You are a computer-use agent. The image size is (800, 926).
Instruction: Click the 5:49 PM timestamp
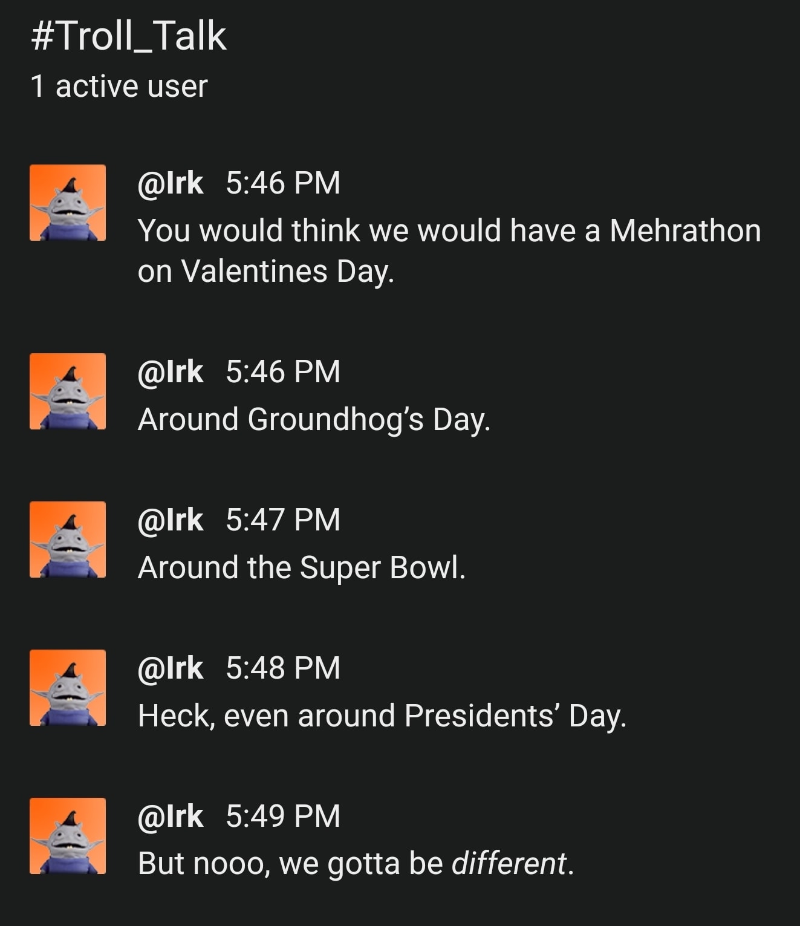[x=283, y=816]
